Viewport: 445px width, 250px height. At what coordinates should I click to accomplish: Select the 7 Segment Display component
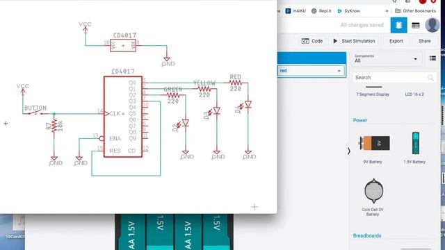tap(373, 92)
